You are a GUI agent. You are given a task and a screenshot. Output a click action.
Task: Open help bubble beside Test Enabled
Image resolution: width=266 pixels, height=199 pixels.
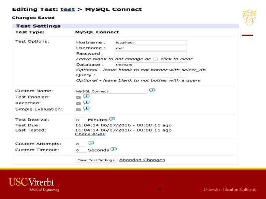point(86,97)
